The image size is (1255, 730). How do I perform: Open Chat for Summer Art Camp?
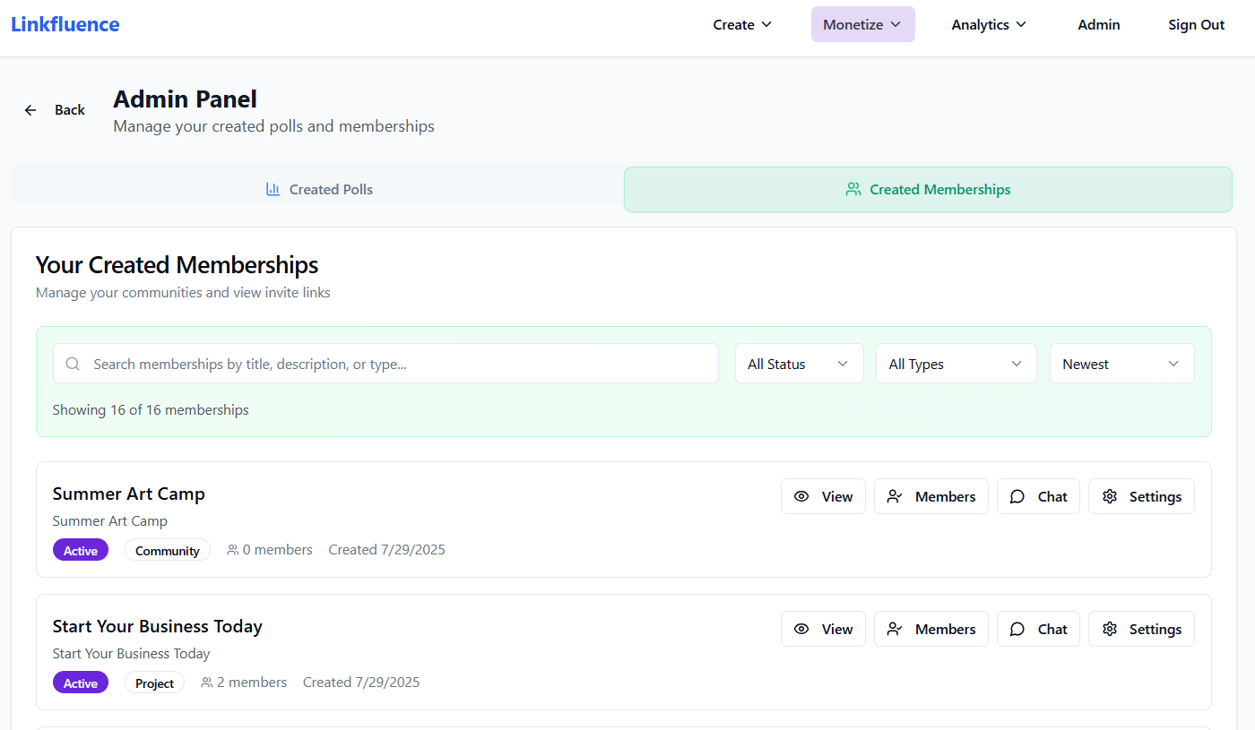[1038, 496]
